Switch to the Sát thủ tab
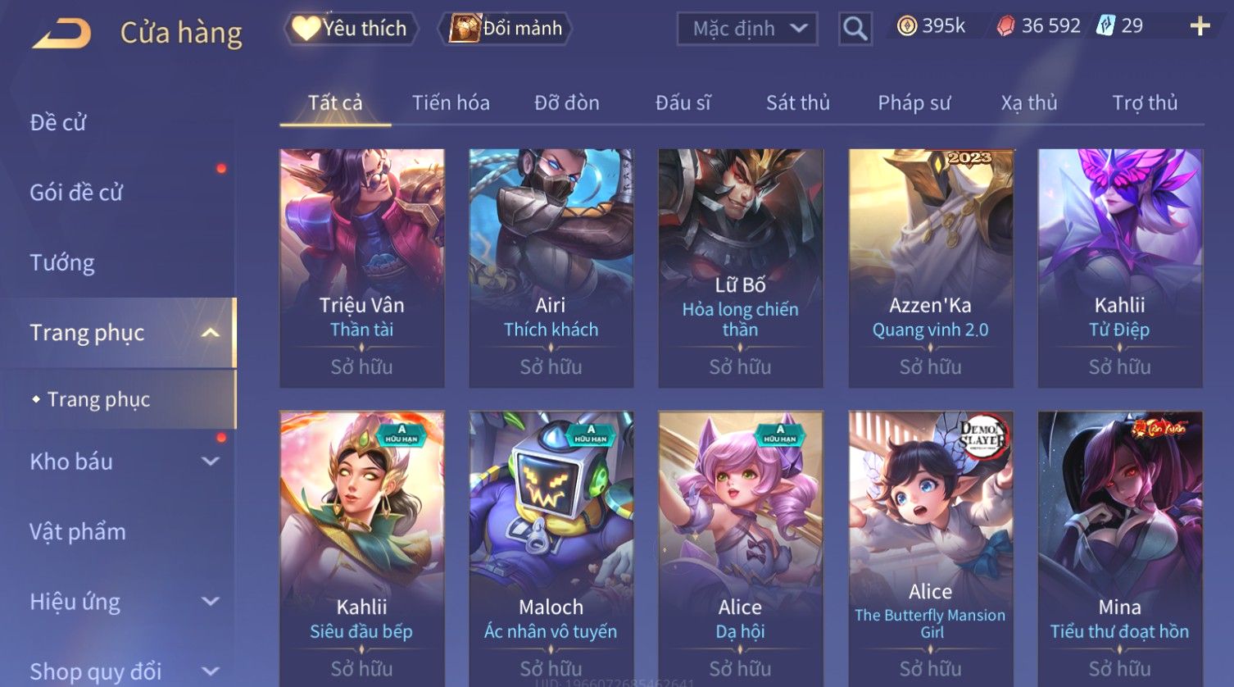 [798, 102]
